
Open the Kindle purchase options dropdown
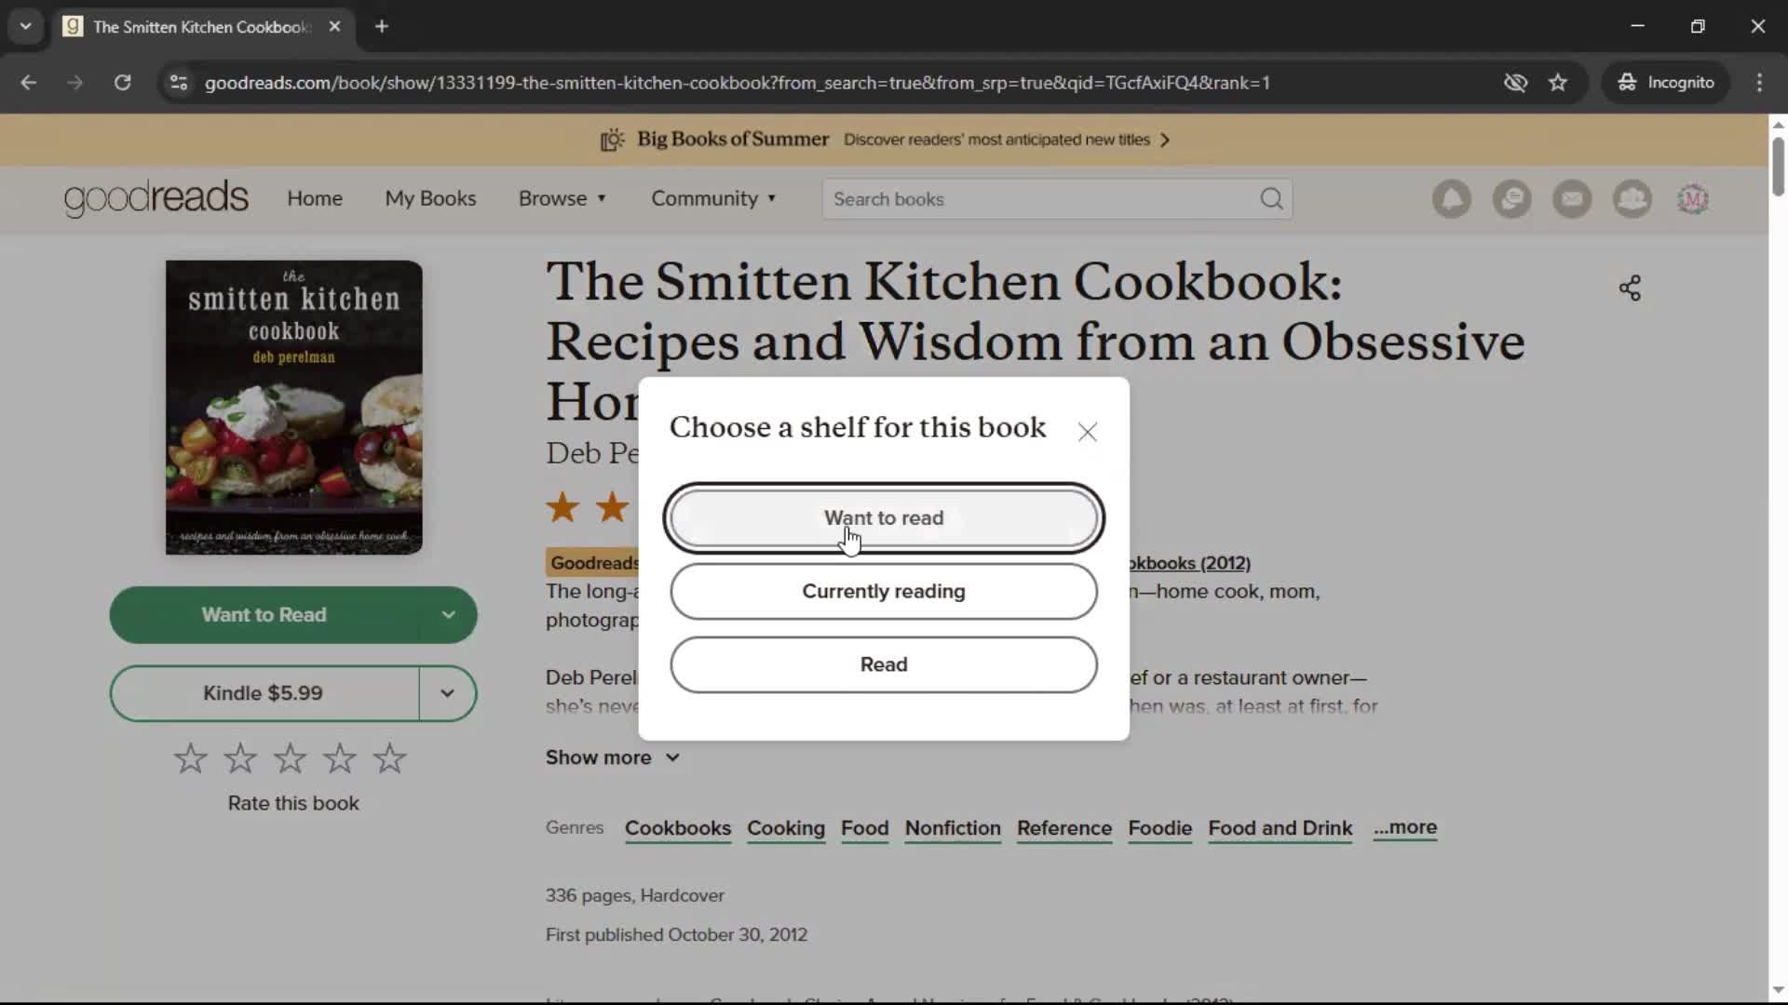tap(448, 693)
